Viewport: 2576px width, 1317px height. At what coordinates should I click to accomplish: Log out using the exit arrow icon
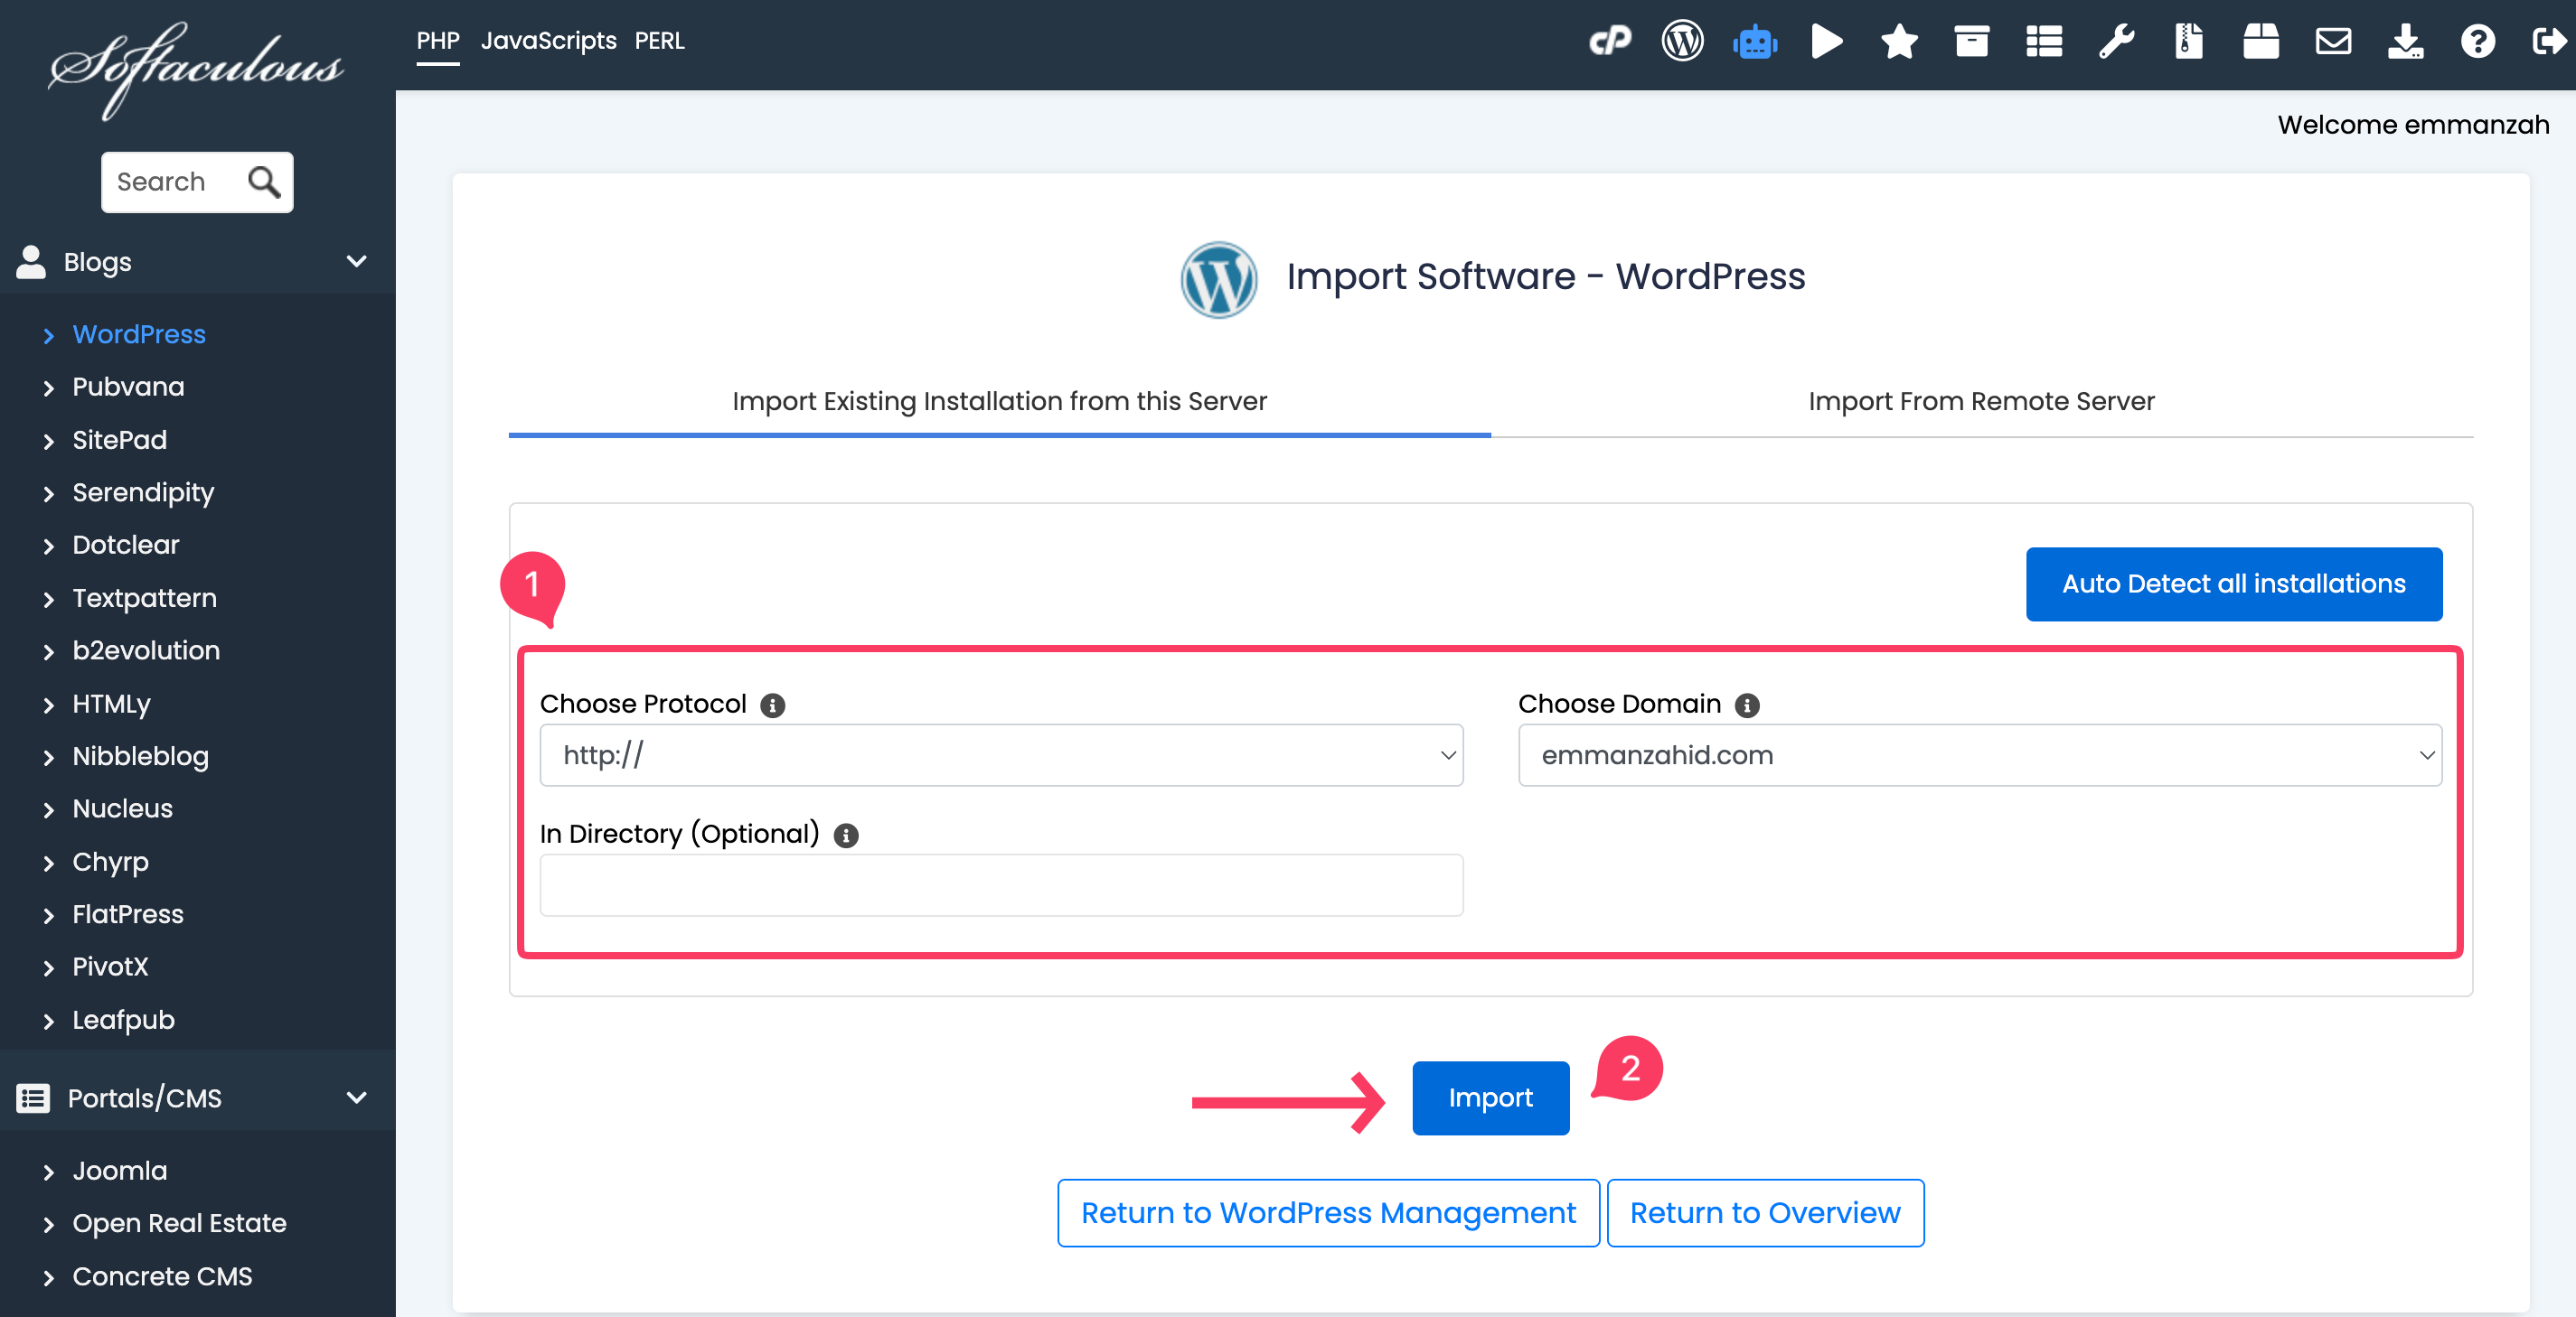pos(2549,41)
